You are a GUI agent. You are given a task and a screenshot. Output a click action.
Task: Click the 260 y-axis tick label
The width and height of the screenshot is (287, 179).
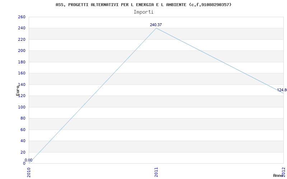(x=22, y=17)
